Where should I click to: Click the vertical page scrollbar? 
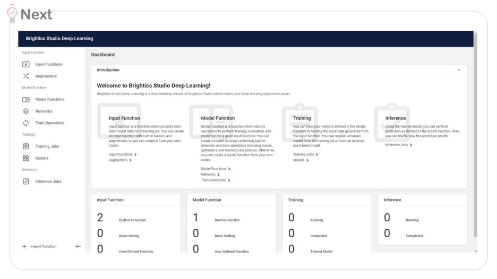475,135
